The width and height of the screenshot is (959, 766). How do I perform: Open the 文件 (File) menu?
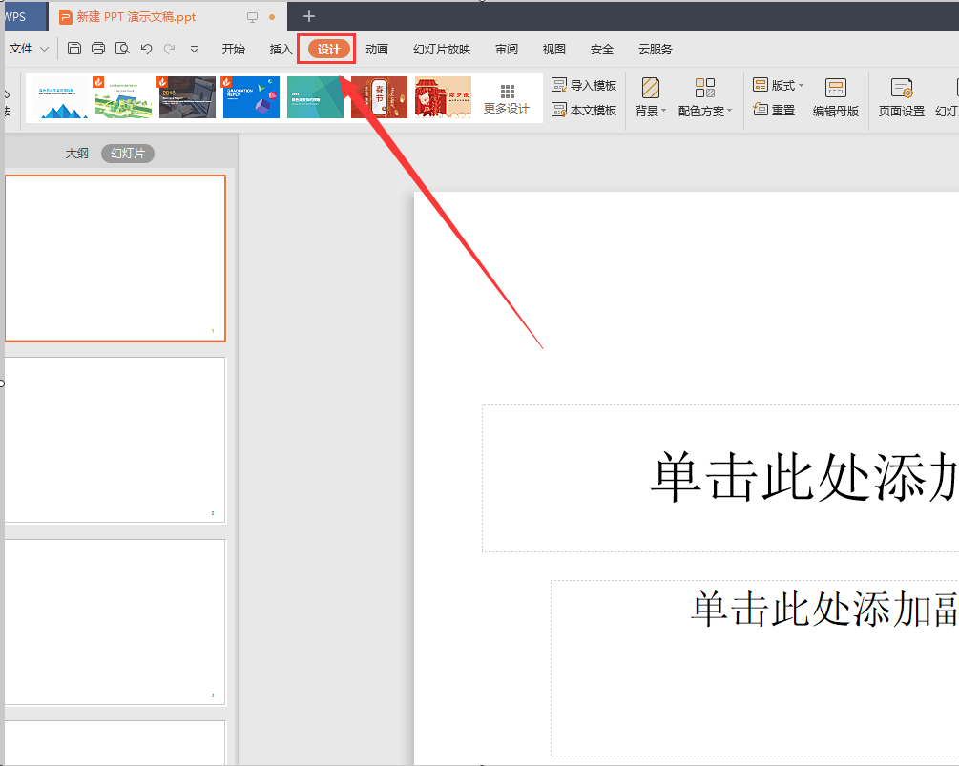coord(26,48)
